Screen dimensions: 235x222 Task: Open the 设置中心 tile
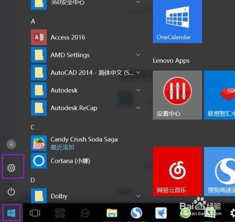tap(178, 95)
